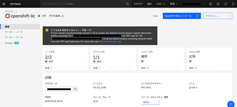Expand the アクション dropdown

point(218,16)
